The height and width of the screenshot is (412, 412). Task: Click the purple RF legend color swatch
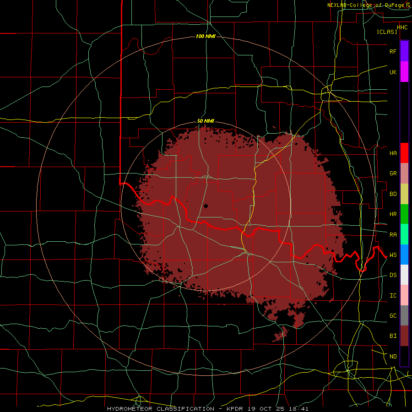[x=404, y=51]
